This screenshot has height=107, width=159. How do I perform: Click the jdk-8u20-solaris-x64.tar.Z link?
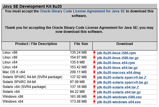click(x=118, y=87)
